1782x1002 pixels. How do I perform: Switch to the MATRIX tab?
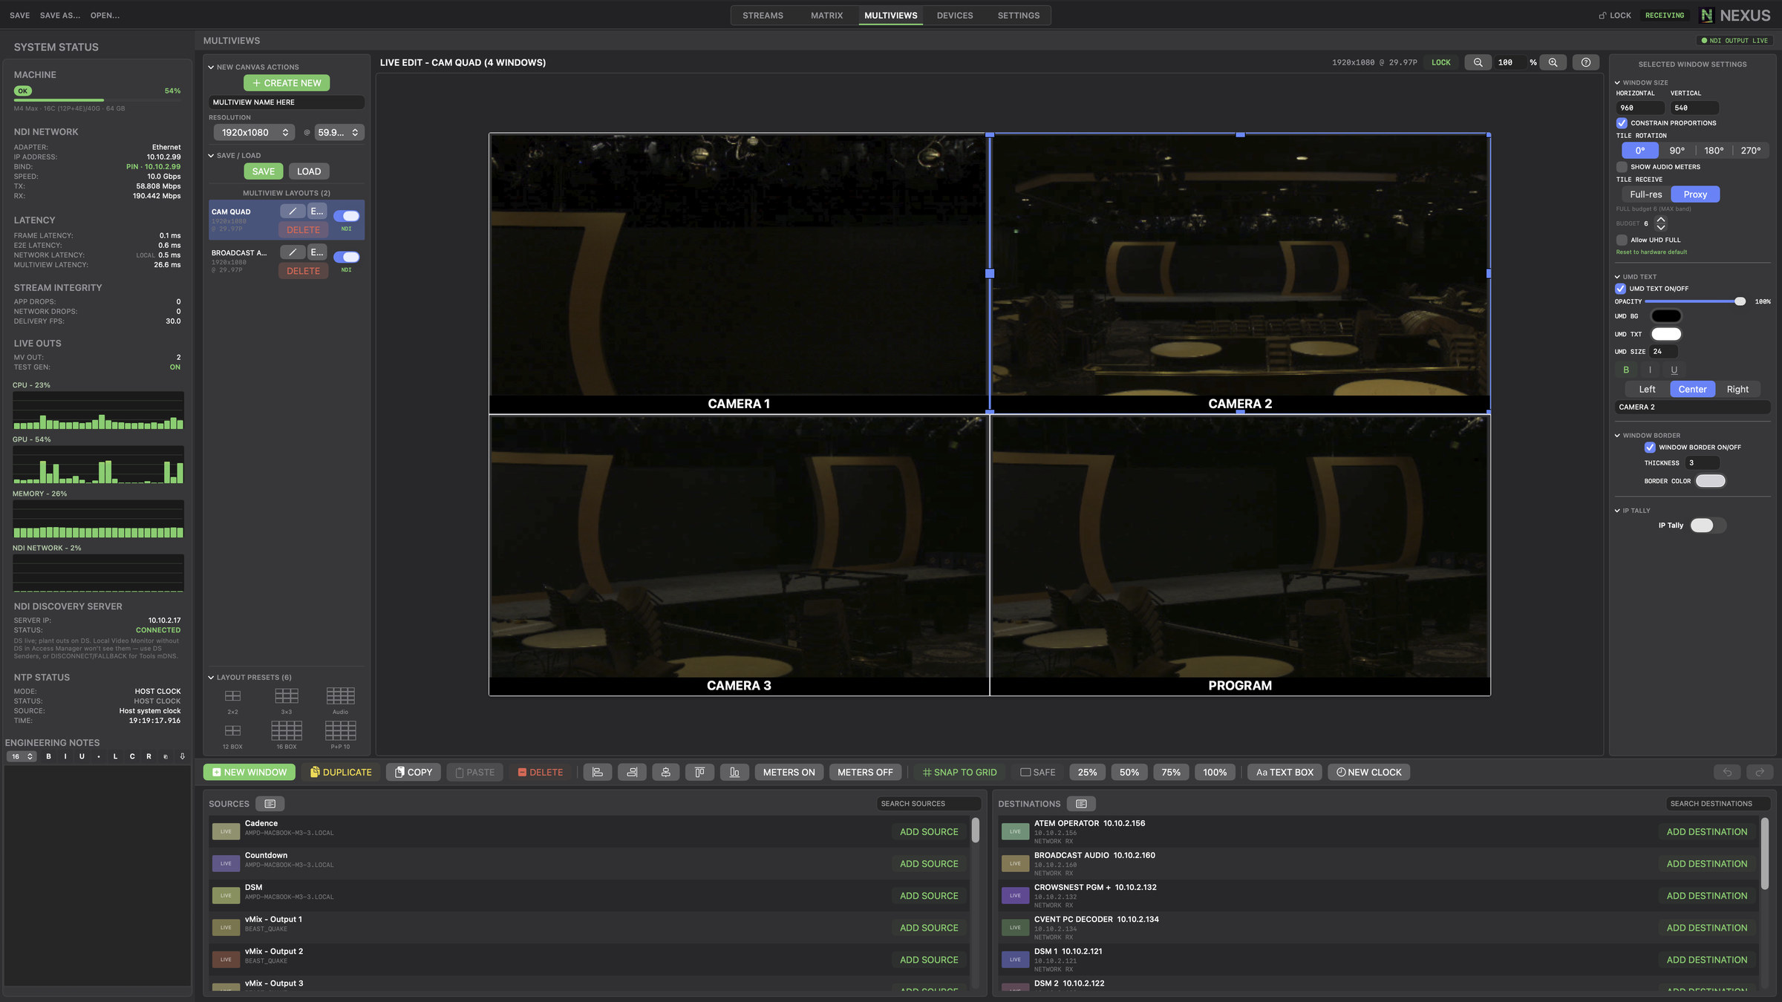tap(826, 16)
